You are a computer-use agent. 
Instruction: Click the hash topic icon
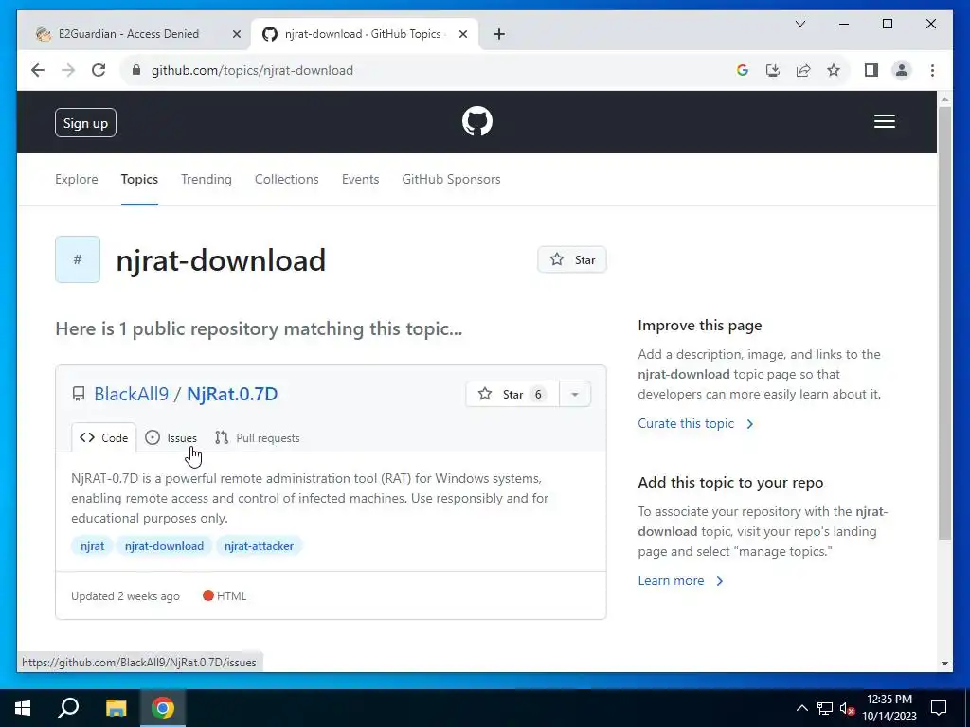click(x=78, y=259)
